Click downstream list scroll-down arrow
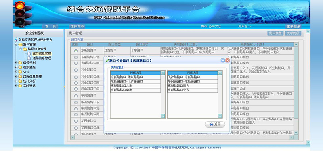Image resolution: width=323 pixels, height=151 pixels. point(220,116)
